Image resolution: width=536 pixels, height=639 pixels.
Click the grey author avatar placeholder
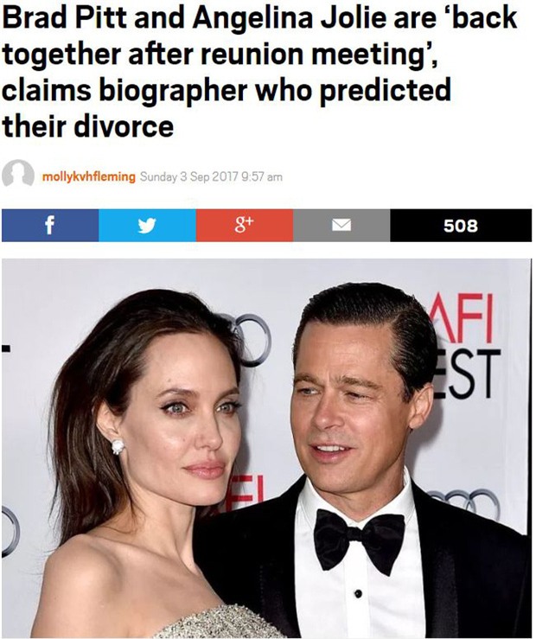[18, 174]
